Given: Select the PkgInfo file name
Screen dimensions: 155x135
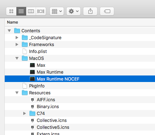Looking at the screenshot, I should click(x=37, y=86).
